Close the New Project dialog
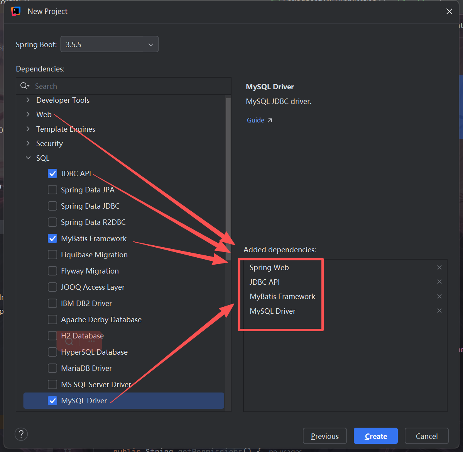 click(x=449, y=12)
